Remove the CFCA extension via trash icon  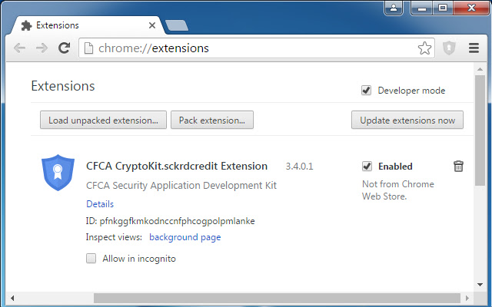pyautogui.click(x=458, y=166)
